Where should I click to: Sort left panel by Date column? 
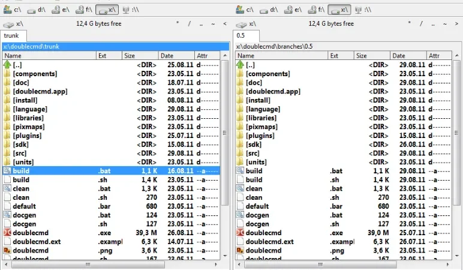(176, 56)
